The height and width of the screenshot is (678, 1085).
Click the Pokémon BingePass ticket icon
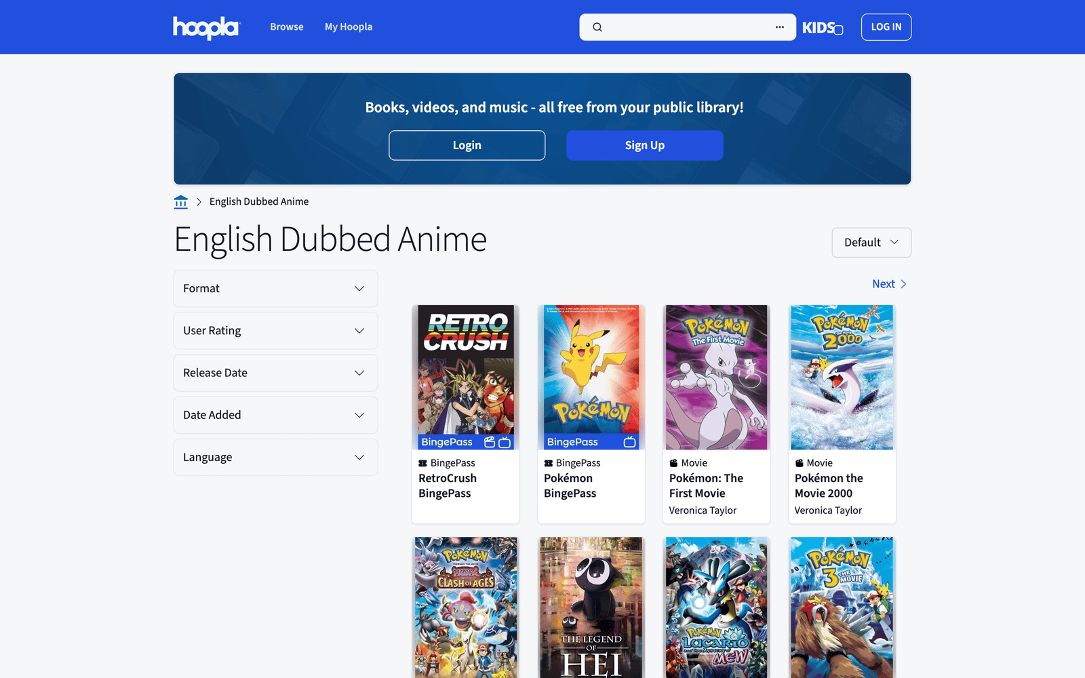pyautogui.click(x=548, y=463)
